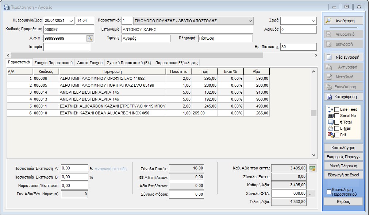Enable Επανάληψη Παραστατικού checkbox
The width and height of the screenshot is (369, 215).
tap(329, 192)
